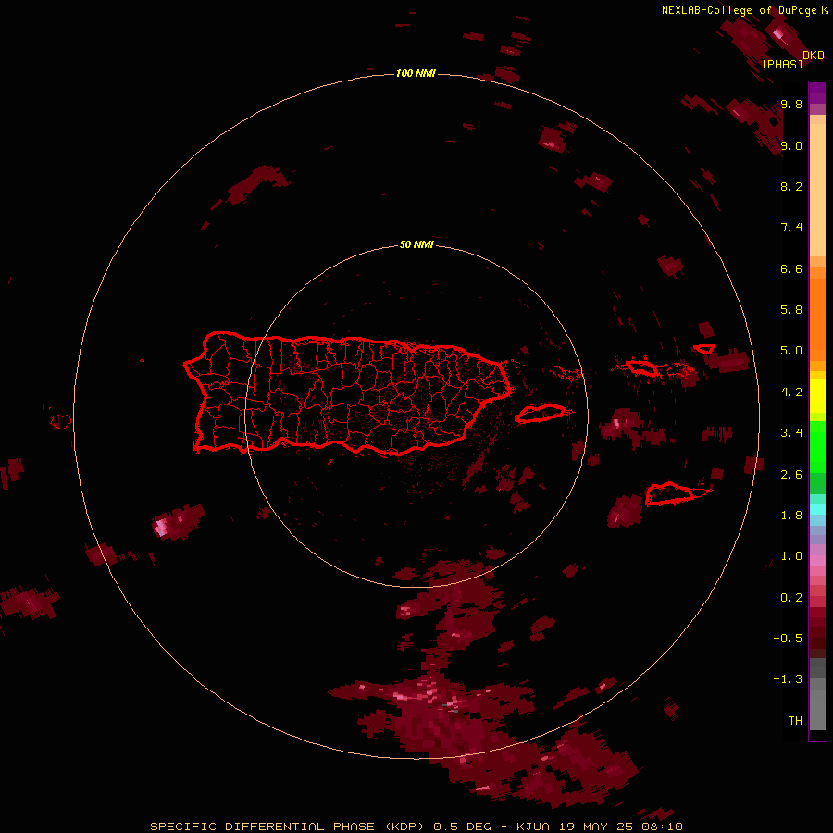Viewport: 833px width, 833px height.
Task: Click the -1.3 scale value
Action: (788, 679)
